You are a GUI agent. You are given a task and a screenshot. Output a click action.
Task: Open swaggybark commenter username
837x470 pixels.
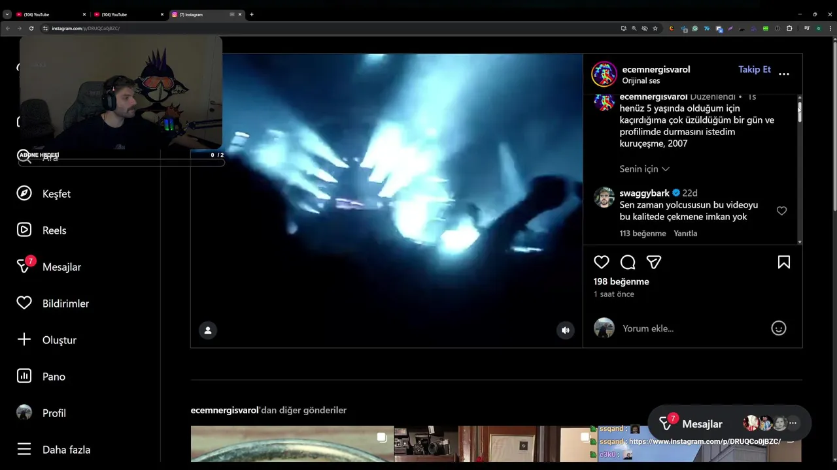coord(644,193)
